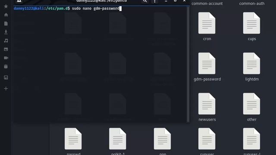The image size is (276, 155).
Task: Select the cups file icon
Action: (251, 23)
